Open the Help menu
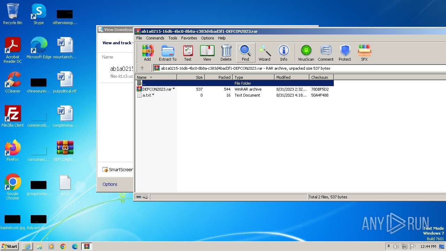 (222, 38)
